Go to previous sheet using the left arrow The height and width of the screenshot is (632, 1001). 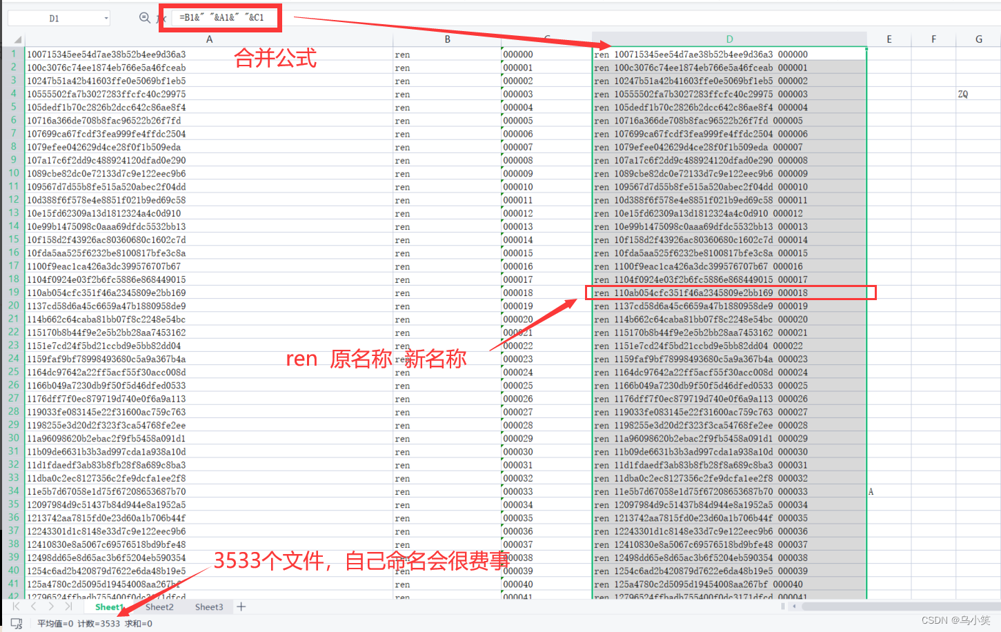[33, 606]
